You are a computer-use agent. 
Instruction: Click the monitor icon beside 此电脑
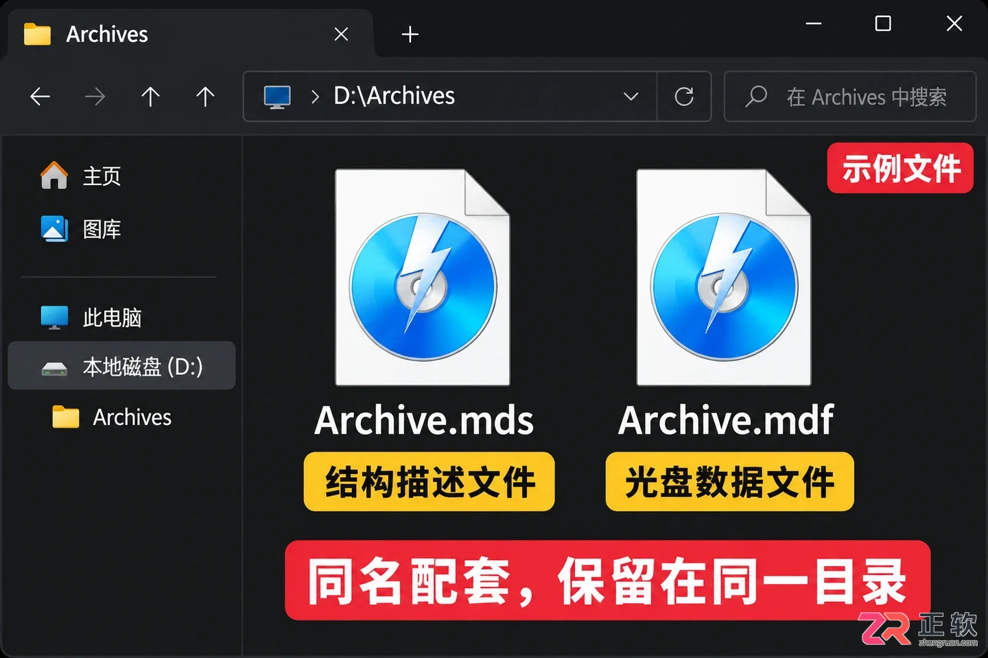click(x=54, y=317)
